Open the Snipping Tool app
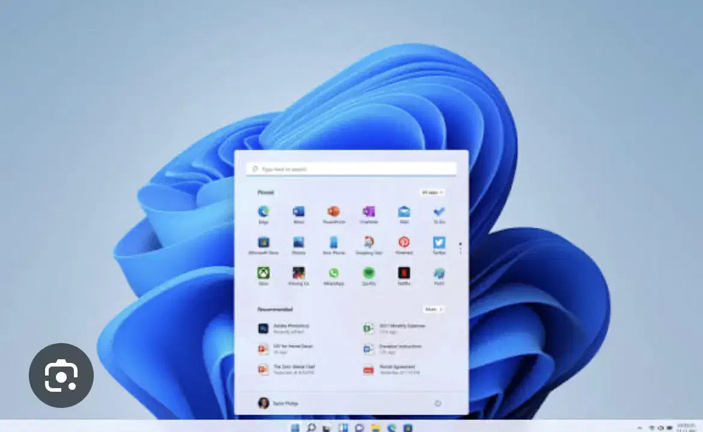Viewport: 703px width, 432px height. pos(368,246)
